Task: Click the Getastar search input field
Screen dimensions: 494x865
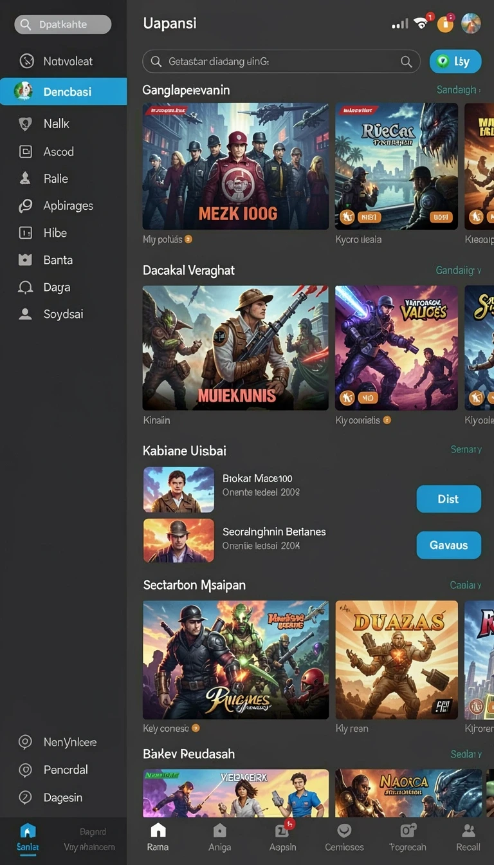Action: [282, 62]
